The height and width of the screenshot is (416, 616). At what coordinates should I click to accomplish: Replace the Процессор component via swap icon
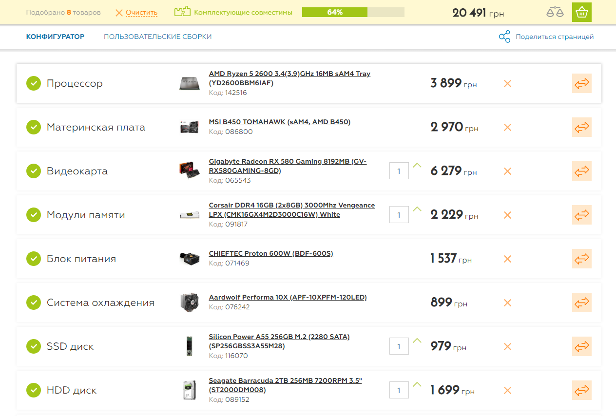pyautogui.click(x=582, y=83)
